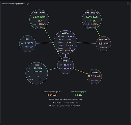
Task: Click the 48-V-Bus max 55.74 V reading
Action: click(67, 69)
